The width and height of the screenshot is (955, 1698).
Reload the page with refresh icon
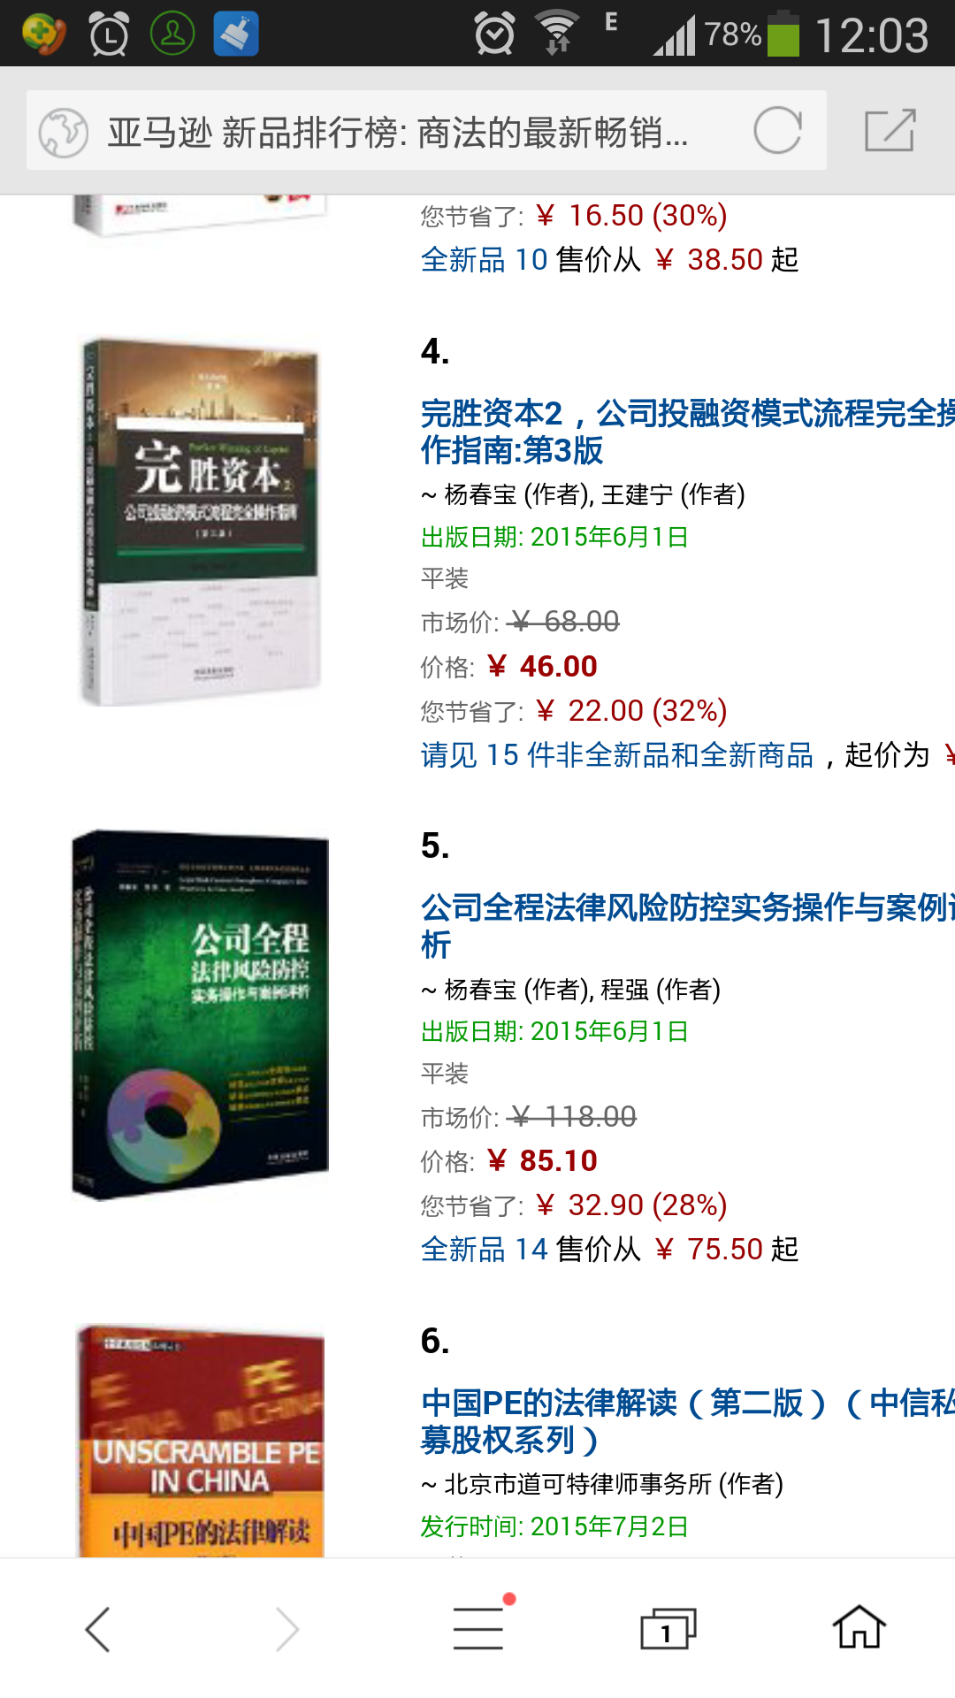[778, 130]
